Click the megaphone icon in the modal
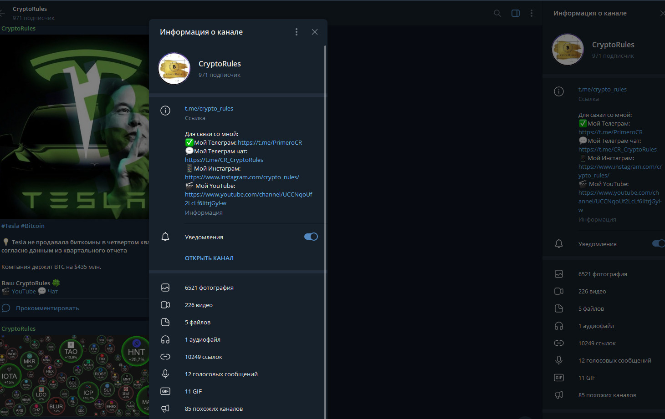The image size is (665, 419). point(165,409)
